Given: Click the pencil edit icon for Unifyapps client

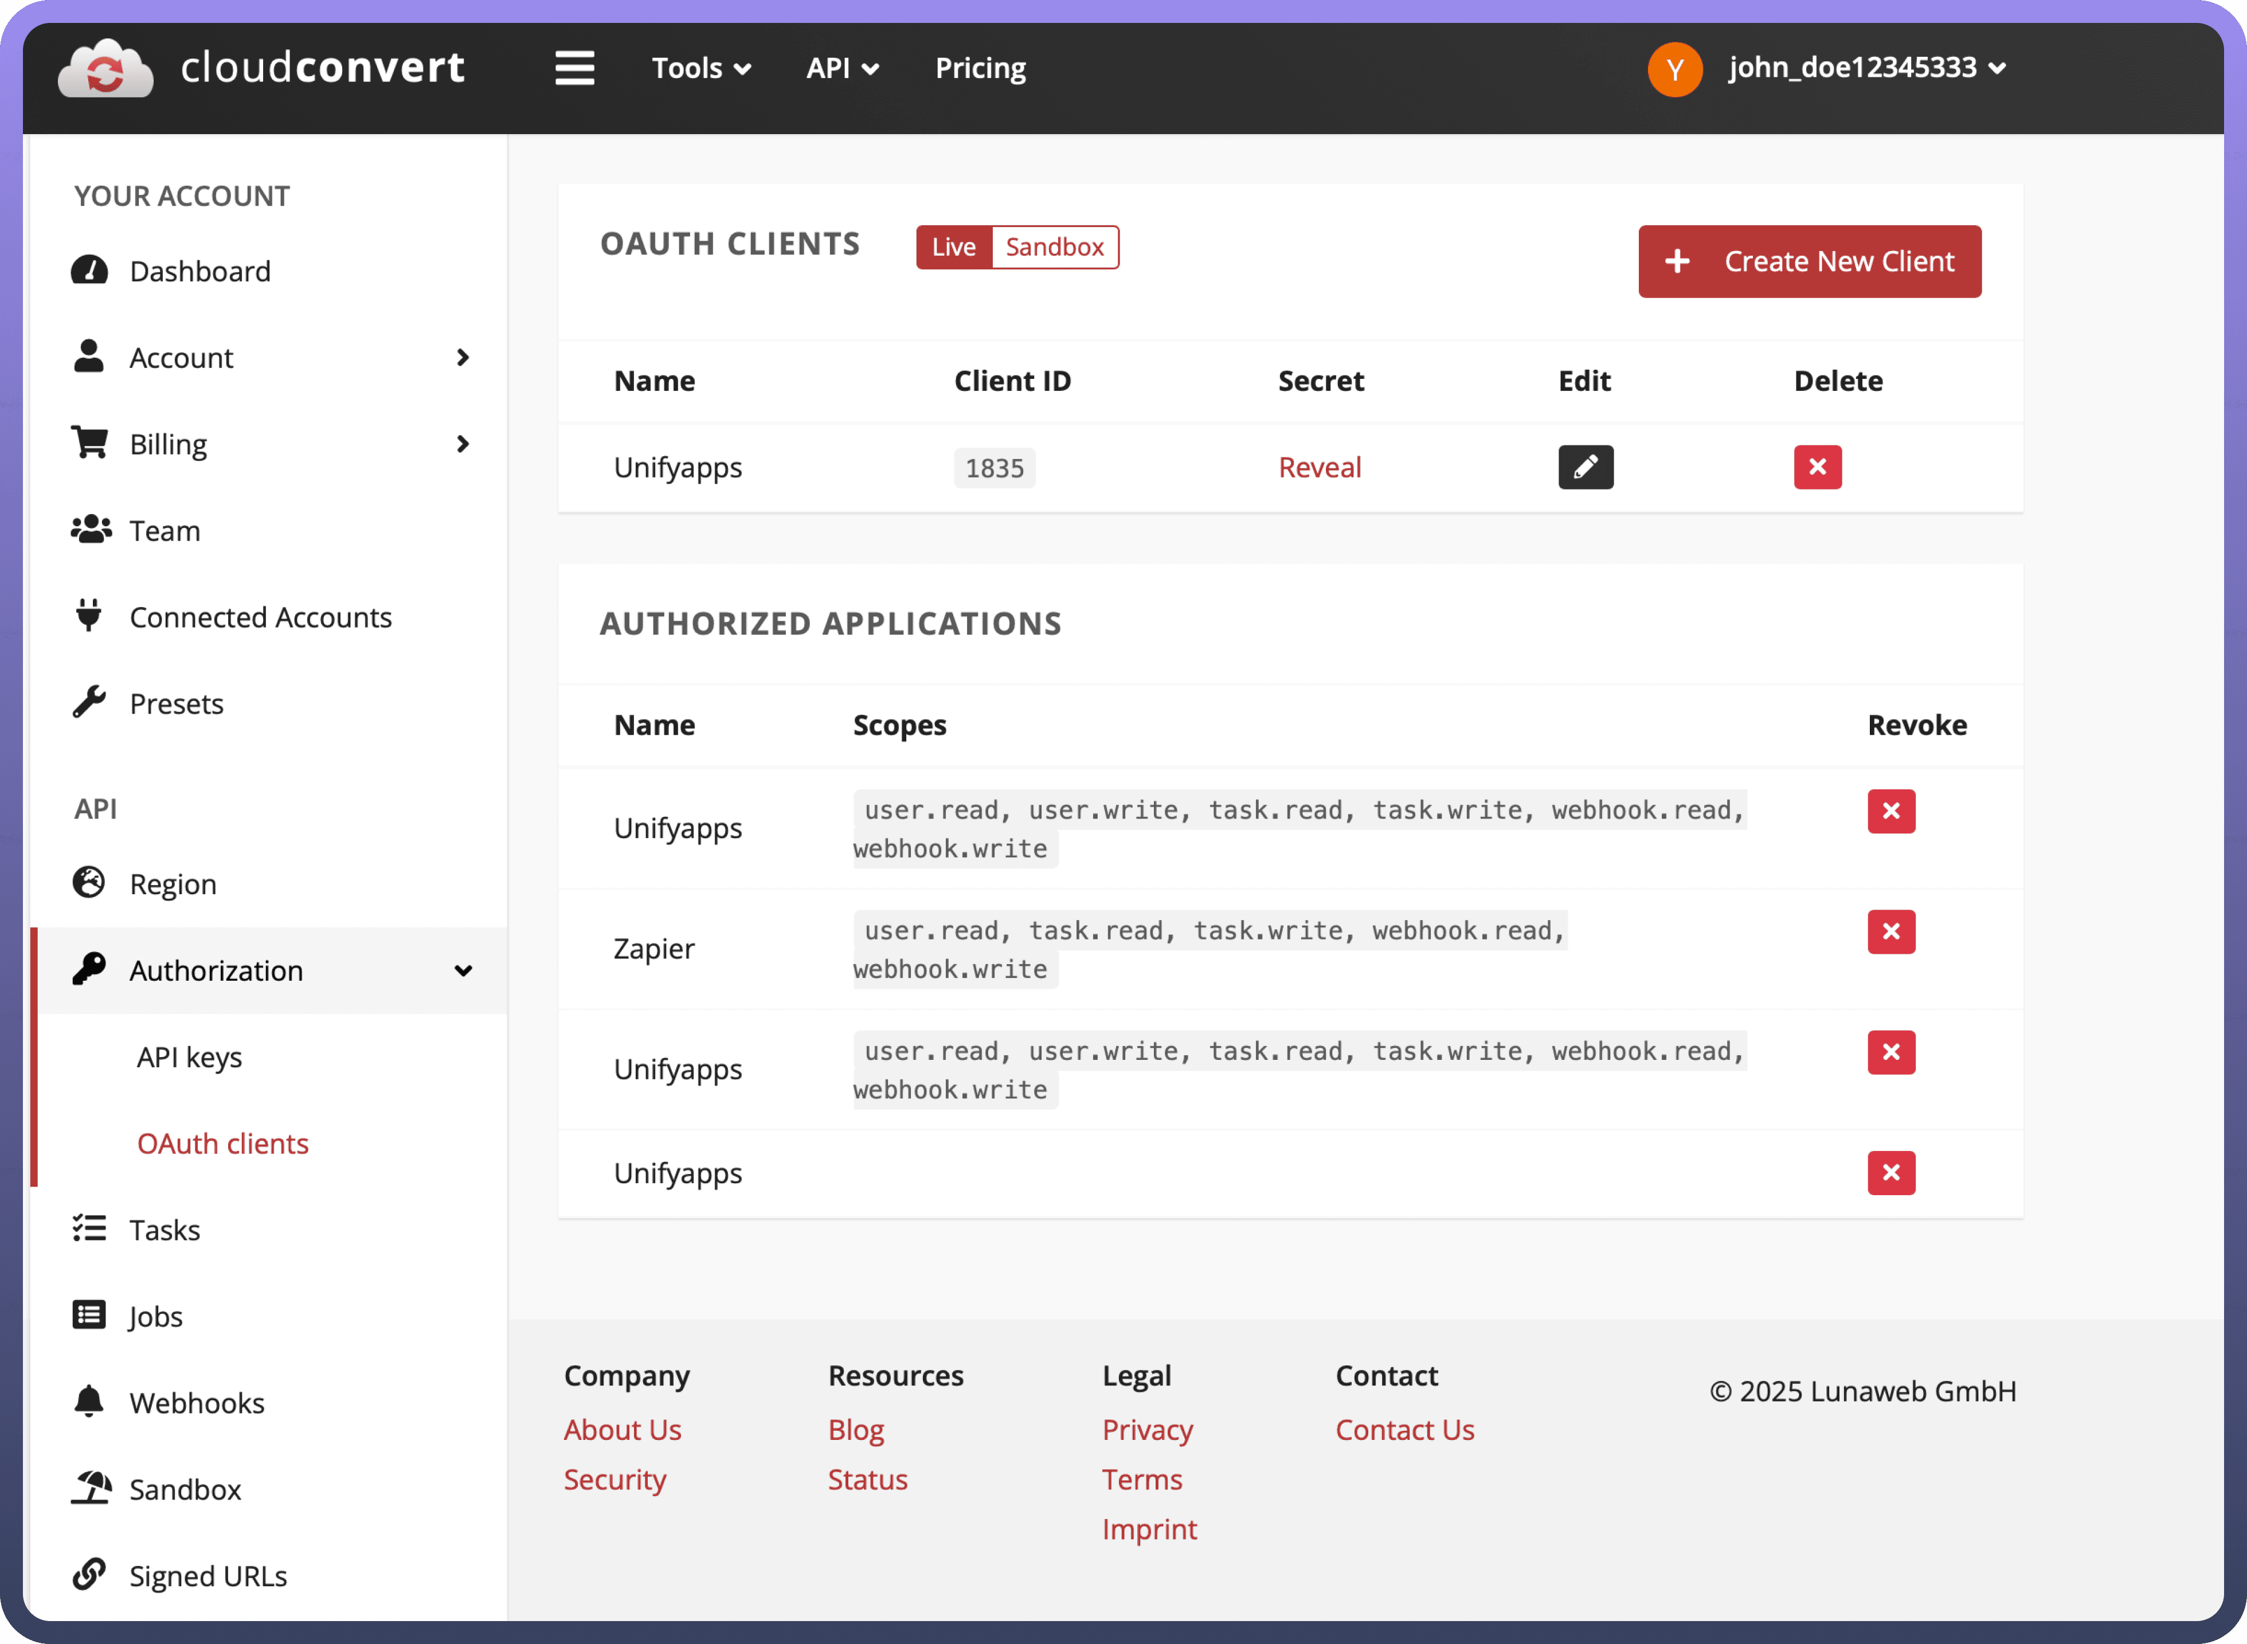Looking at the screenshot, I should coord(1586,467).
